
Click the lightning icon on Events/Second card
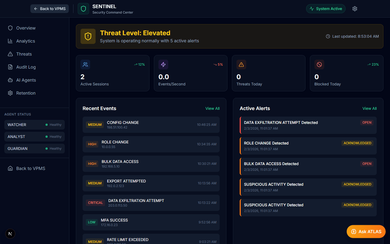tap(163, 64)
